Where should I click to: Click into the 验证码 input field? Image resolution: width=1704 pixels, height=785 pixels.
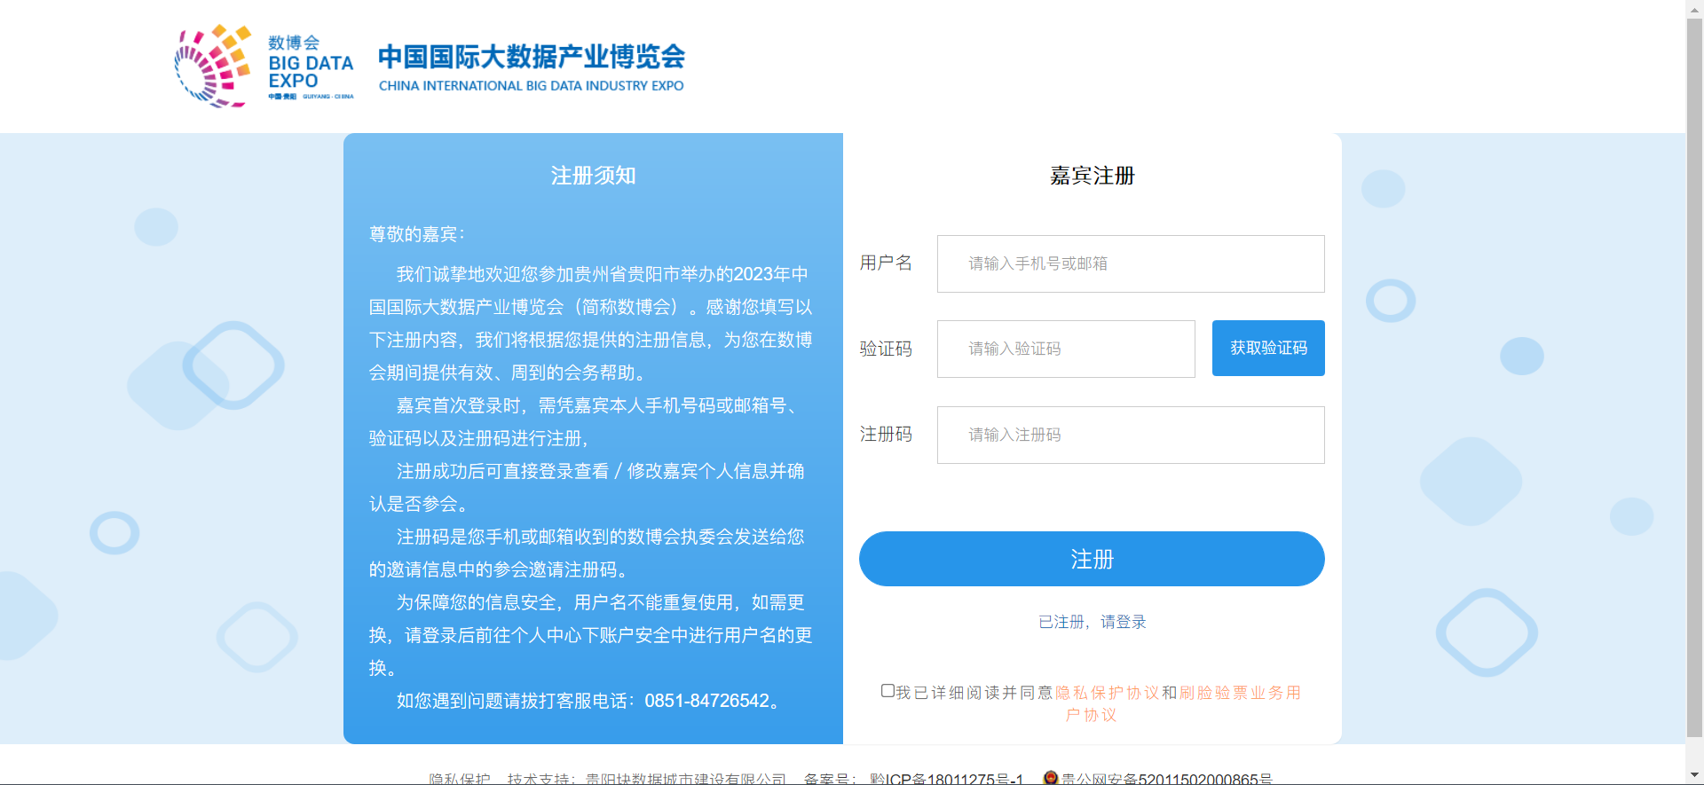tap(1065, 349)
